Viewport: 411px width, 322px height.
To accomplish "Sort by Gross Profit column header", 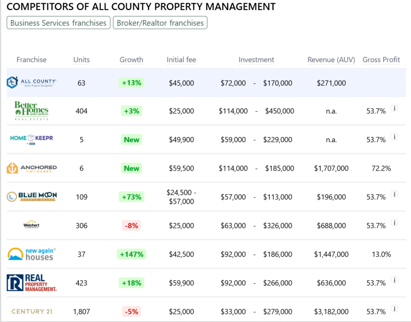I will tap(381, 60).
